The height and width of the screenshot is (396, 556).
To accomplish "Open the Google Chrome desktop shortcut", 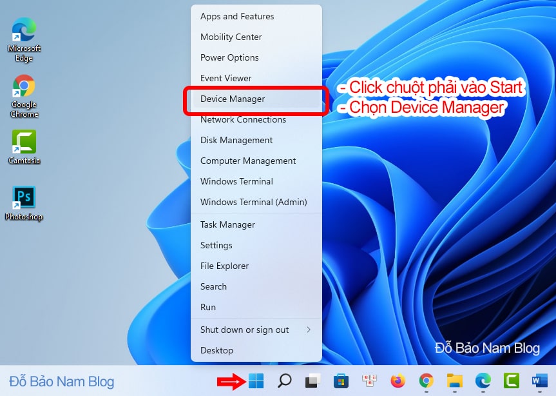I will tap(24, 96).
